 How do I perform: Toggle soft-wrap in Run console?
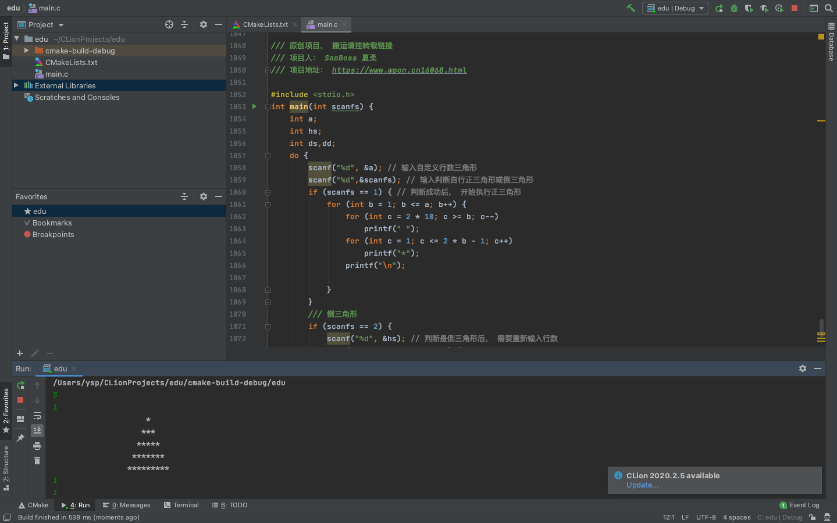pos(37,415)
